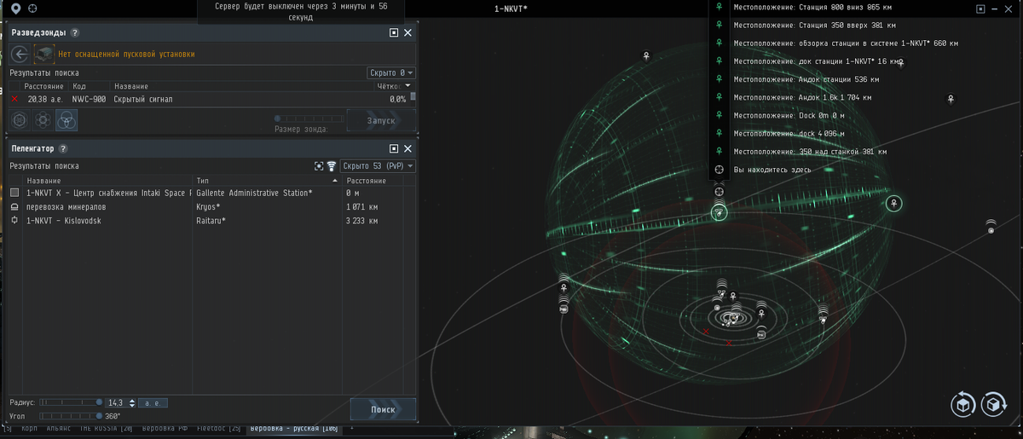Click 'Местоположение: док станции 1-NKVT* 16 км'
1023x439 pixels.
pos(818,61)
